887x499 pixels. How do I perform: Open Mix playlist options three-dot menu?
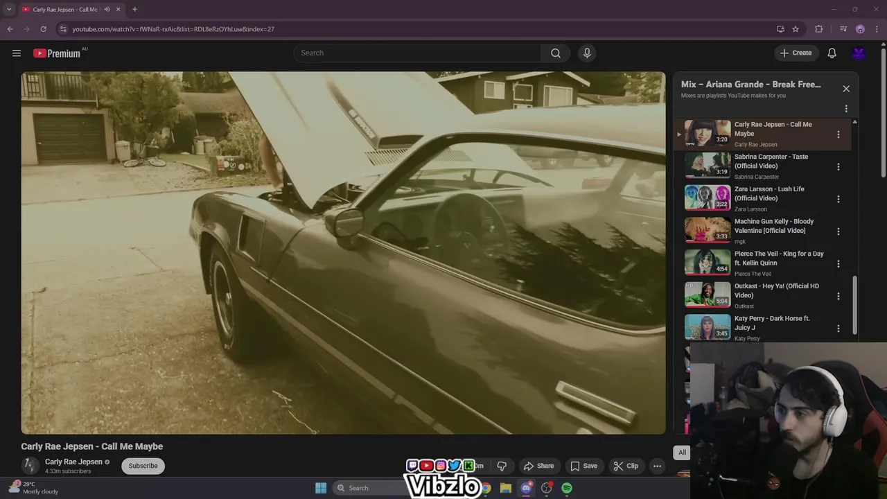[846, 109]
